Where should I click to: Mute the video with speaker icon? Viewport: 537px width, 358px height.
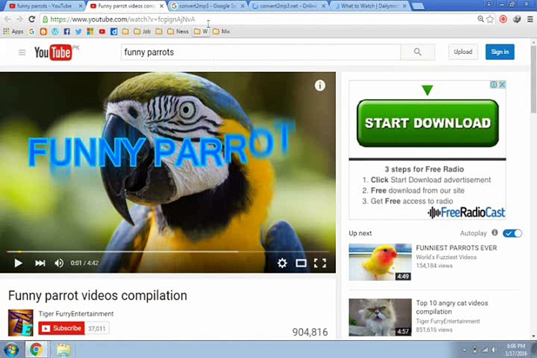59,263
